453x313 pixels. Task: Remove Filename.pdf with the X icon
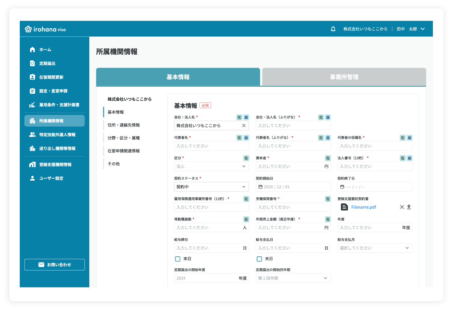pos(402,207)
